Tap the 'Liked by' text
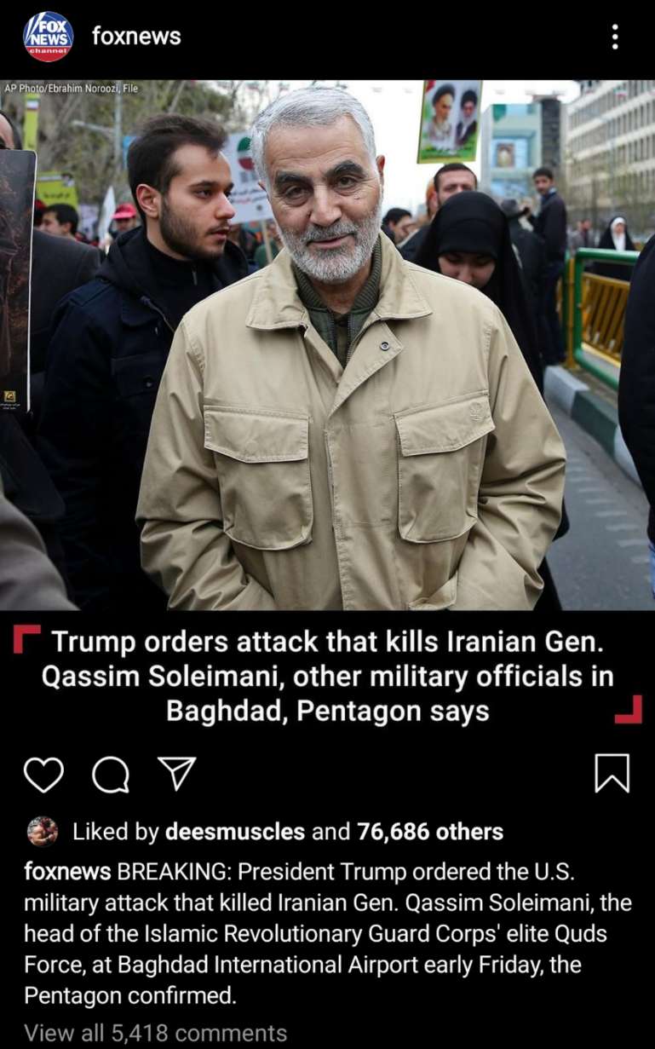The height and width of the screenshot is (1049, 655). [116, 832]
